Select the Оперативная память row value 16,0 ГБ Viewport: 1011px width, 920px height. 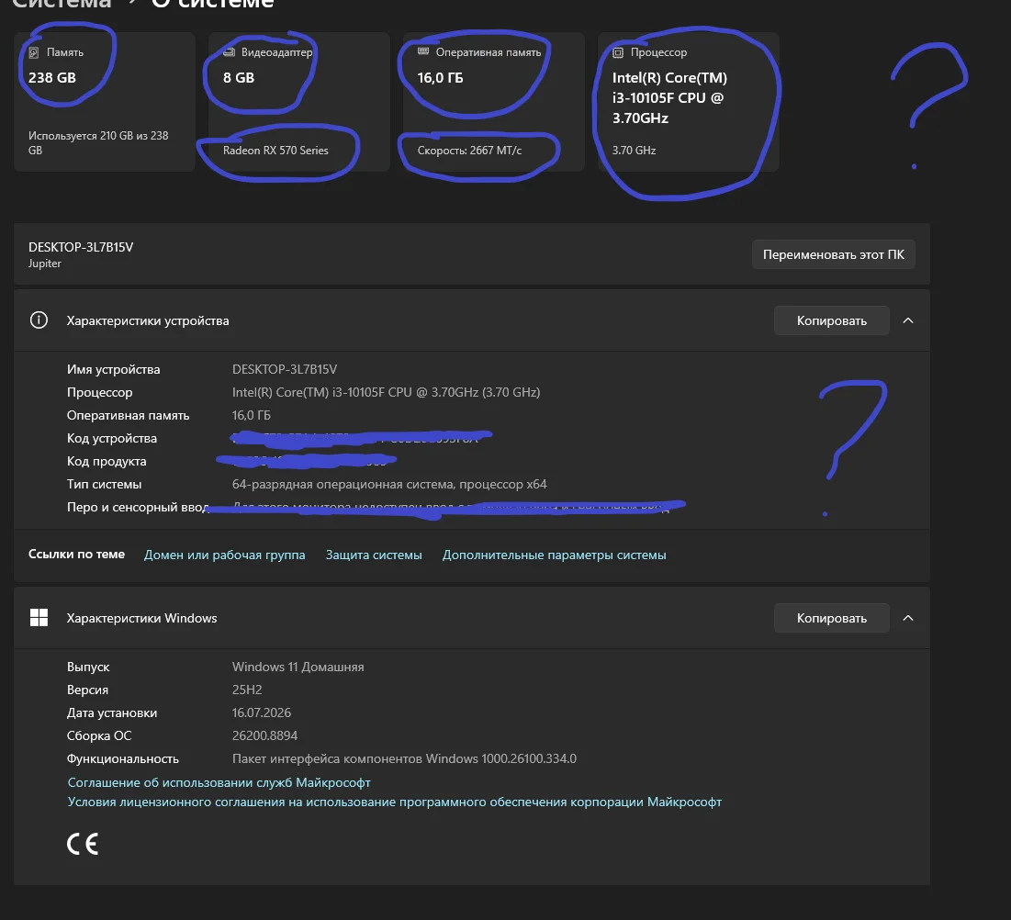[252, 414]
